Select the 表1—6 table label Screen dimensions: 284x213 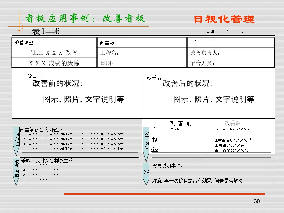pyautogui.click(x=46, y=31)
